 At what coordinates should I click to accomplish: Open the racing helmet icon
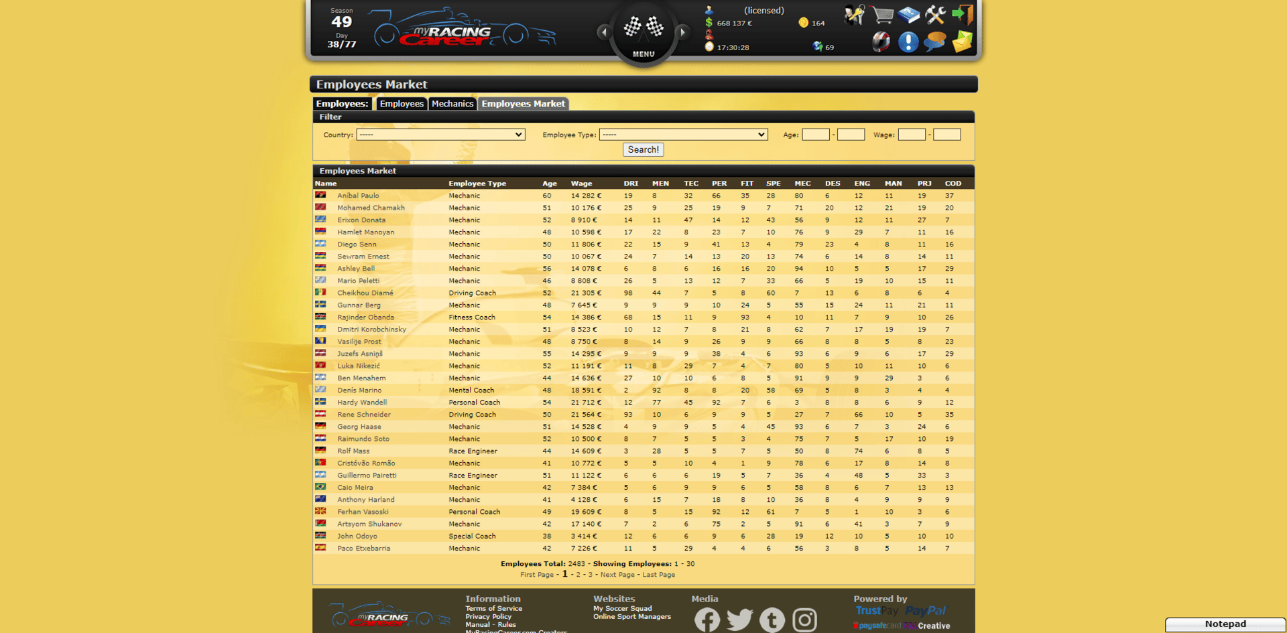tap(881, 42)
